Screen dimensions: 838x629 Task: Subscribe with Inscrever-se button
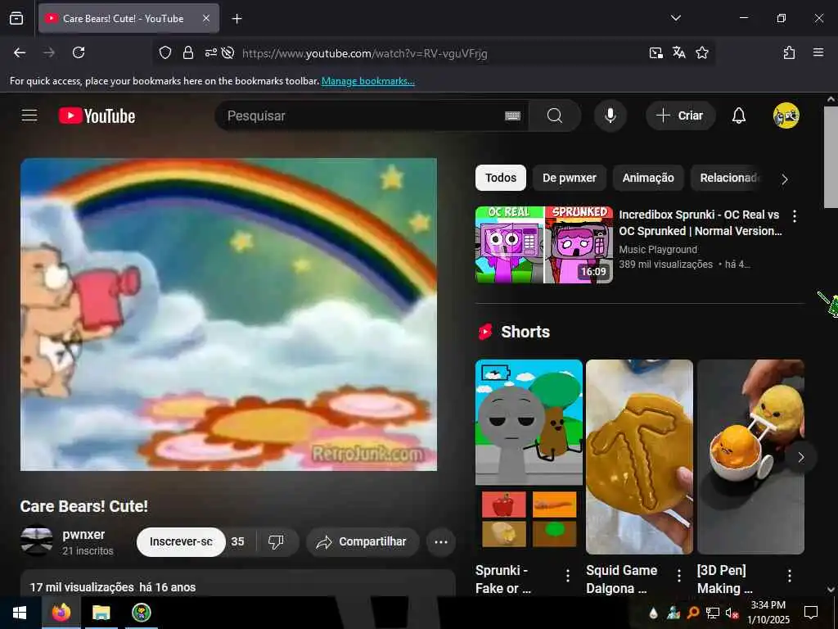181,542
